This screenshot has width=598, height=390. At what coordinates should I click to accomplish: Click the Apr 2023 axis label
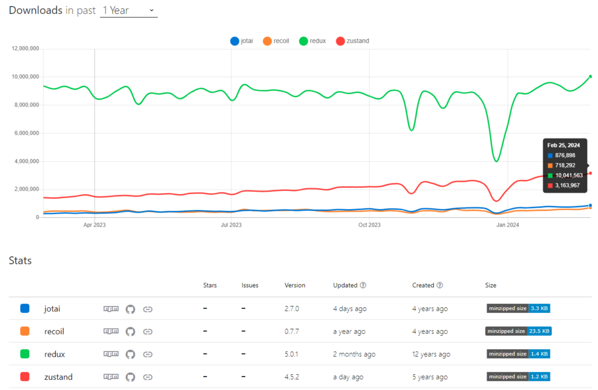(95, 225)
